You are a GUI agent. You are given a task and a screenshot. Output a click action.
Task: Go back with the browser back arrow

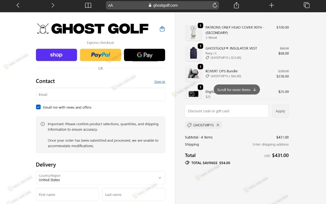click(x=18, y=5)
